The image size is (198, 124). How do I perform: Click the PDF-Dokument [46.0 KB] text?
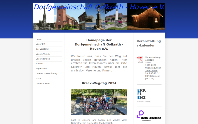[152, 77]
